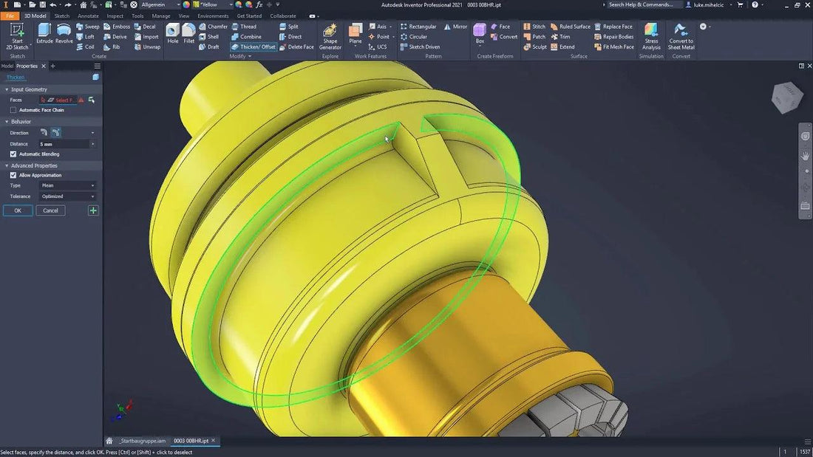Switch to the Sketch ribbon tab
The height and width of the screenshot is (457, 813).
[62, 15]
